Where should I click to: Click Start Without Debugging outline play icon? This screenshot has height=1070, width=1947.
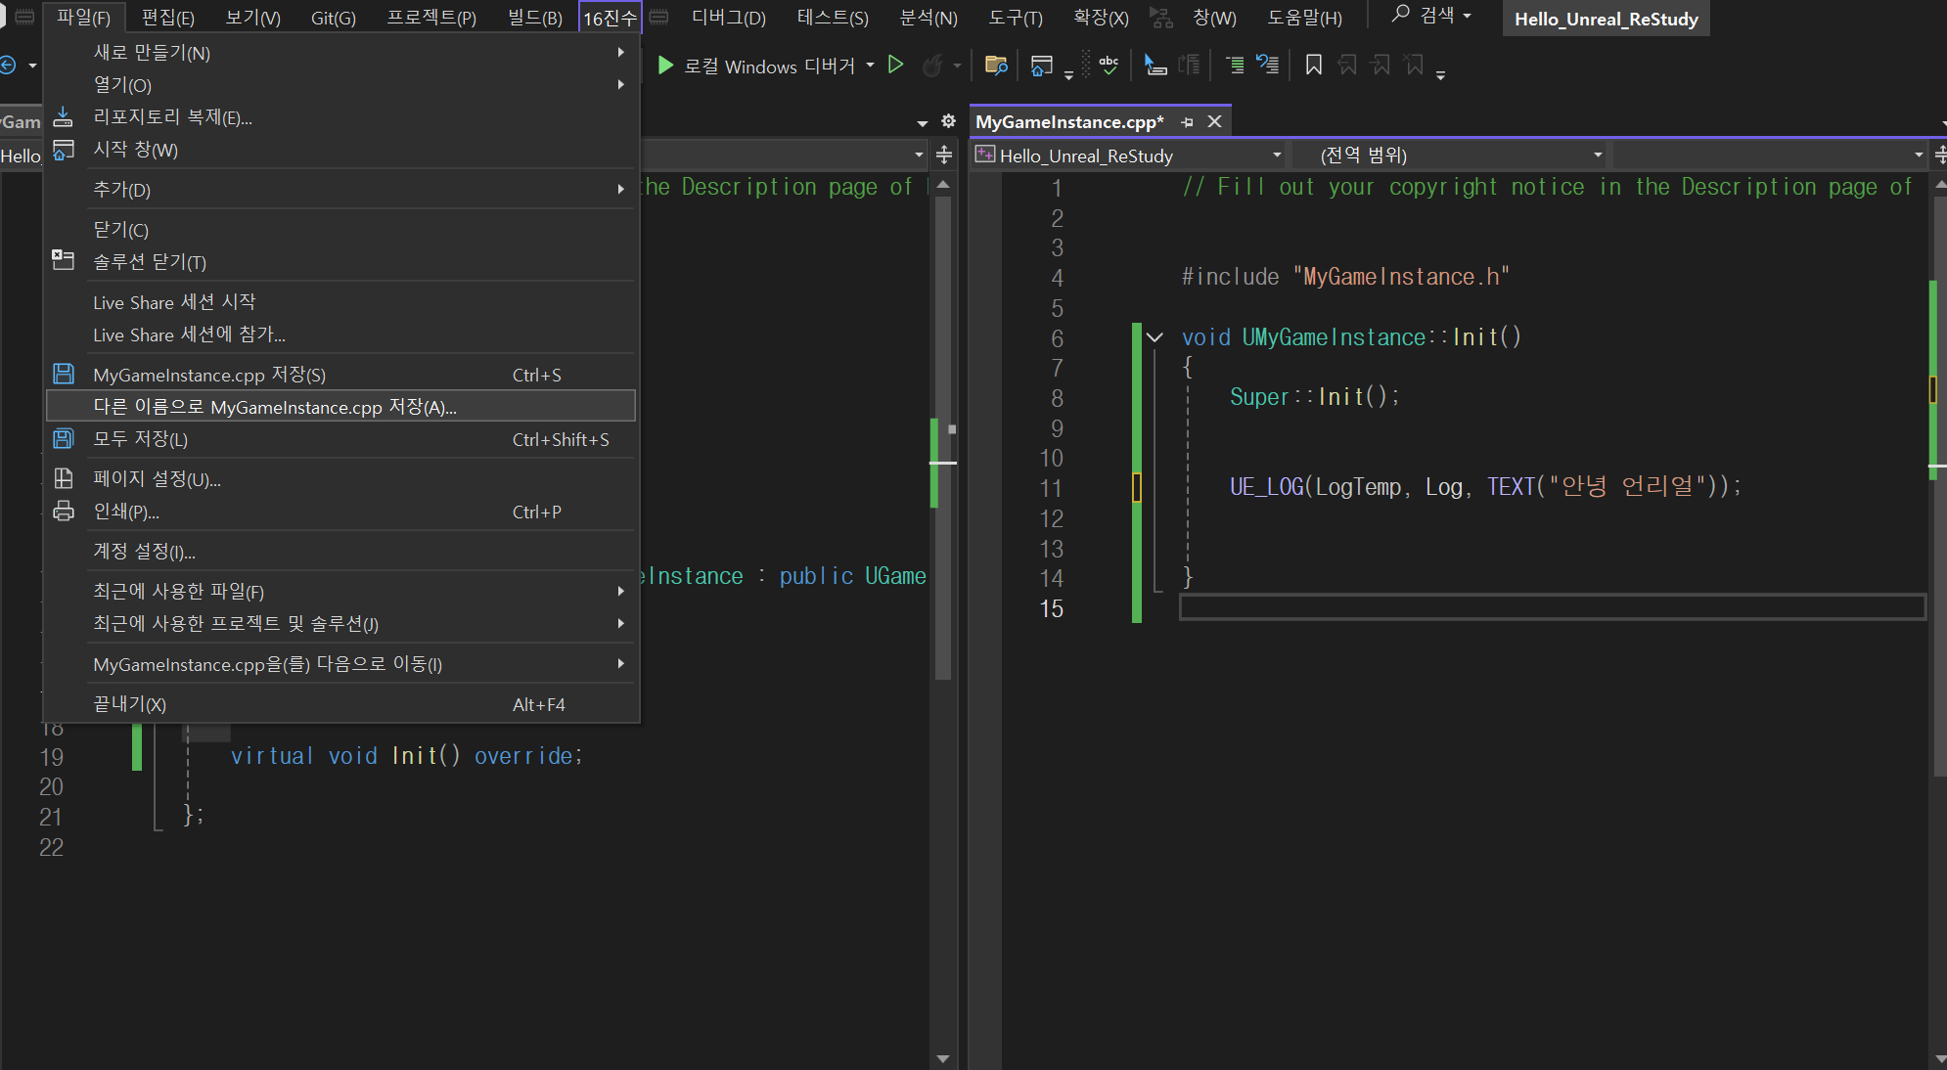pyautogui.click(x=895, y=66)
